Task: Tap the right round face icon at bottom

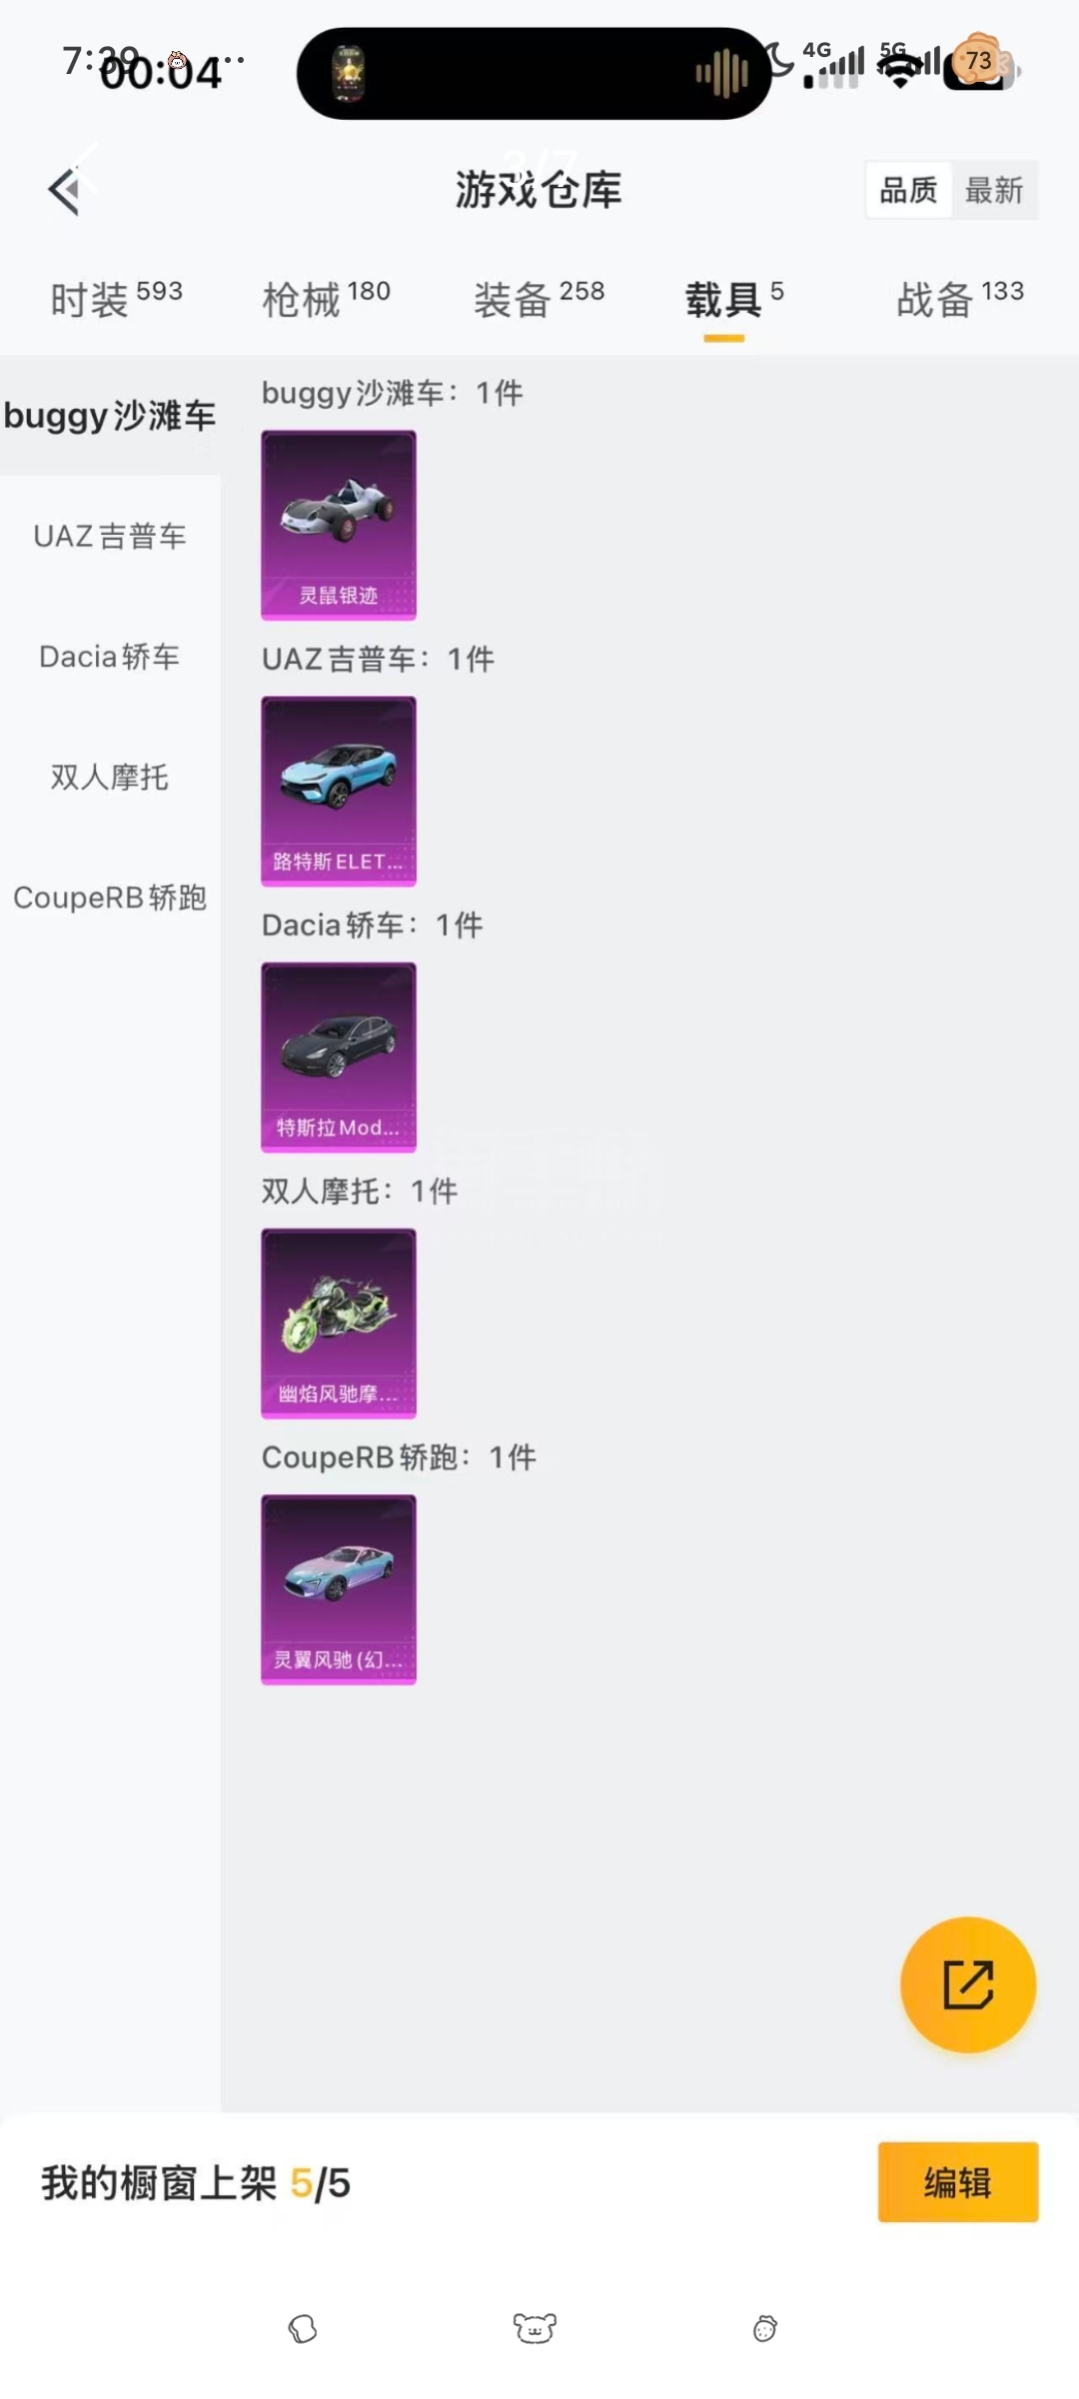Action: (x=765, y=2329)
